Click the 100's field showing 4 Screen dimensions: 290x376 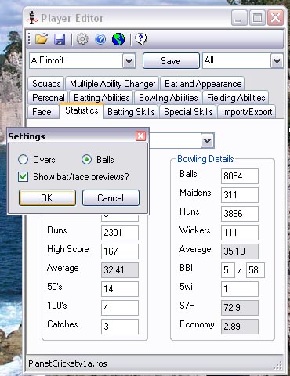point(120,308)
